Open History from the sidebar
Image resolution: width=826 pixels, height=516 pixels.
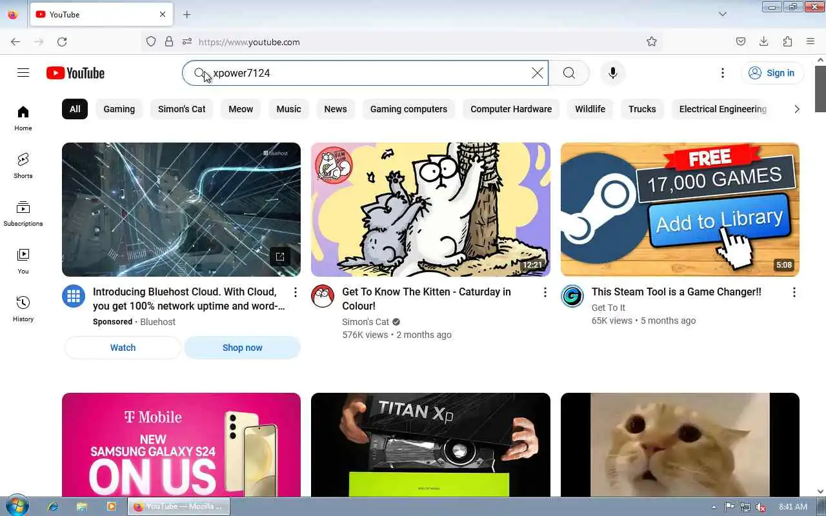[x=23, y=309]
